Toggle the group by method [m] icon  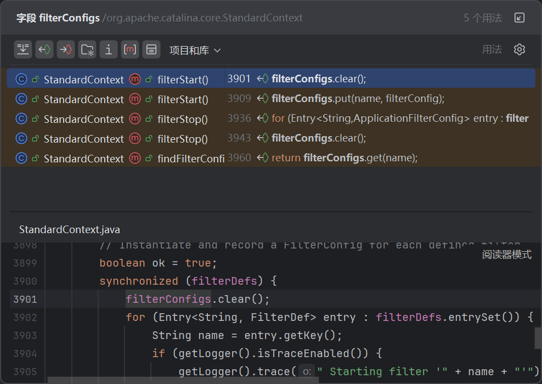point(130,50)
